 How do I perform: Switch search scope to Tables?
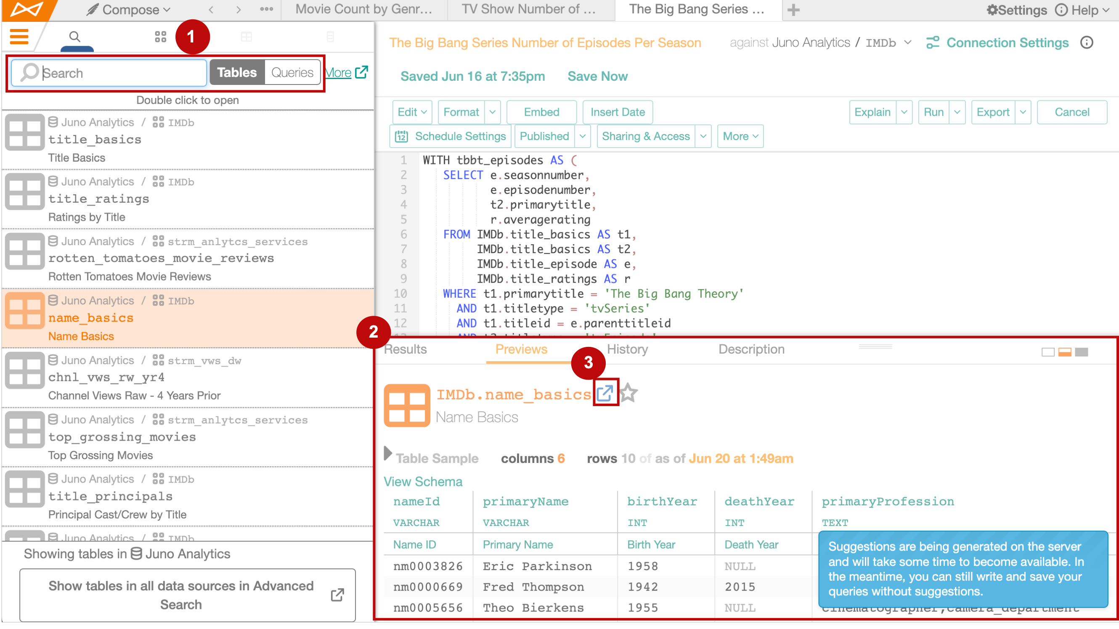(x=237, y=72)
